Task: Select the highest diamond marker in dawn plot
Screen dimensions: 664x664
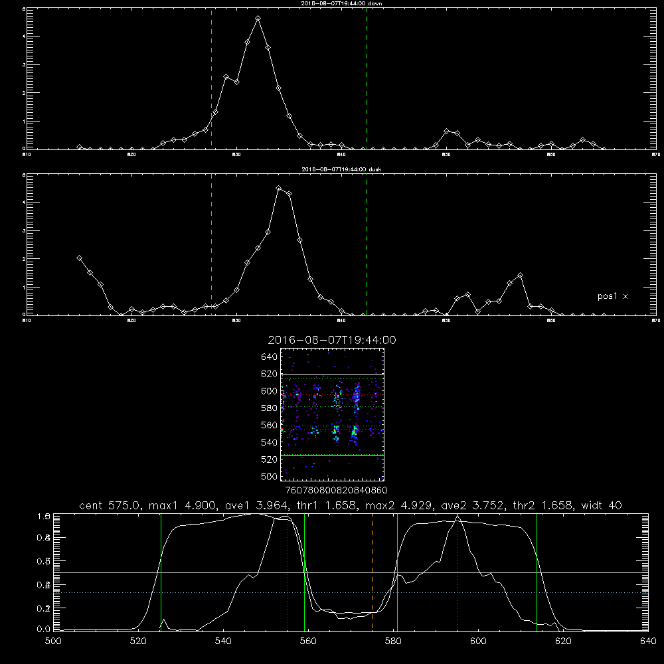Action: point(258,19)
